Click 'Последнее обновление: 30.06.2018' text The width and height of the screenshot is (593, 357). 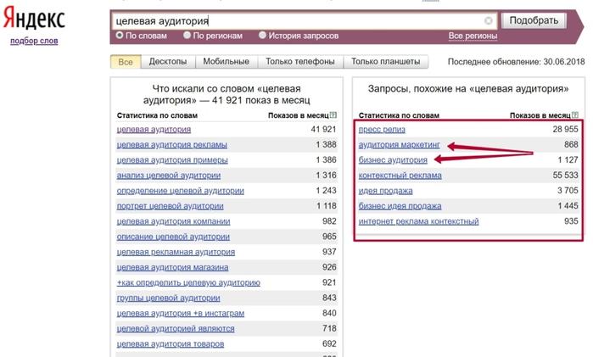pyautogui.click(x=517, y=62)
